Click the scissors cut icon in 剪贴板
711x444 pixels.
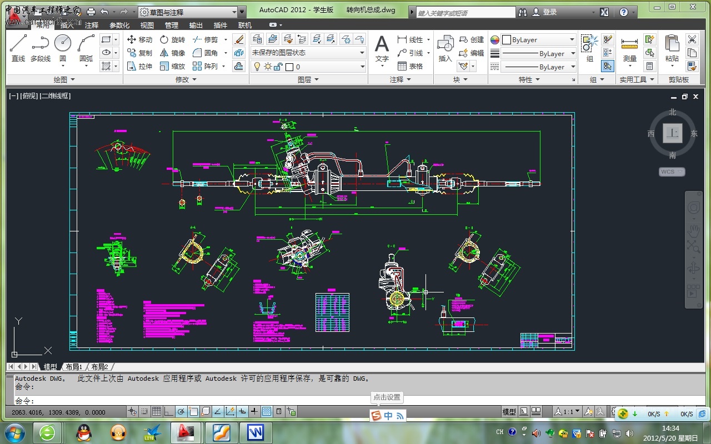[692, 39]
